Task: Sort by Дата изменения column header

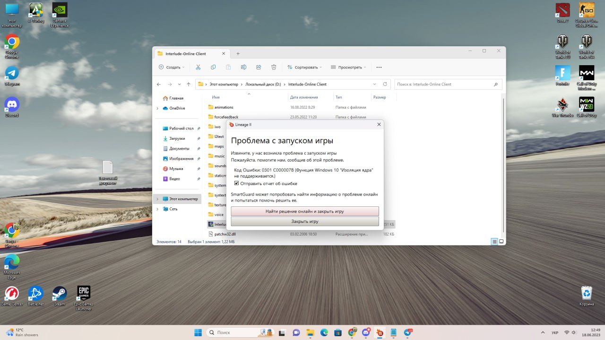Action: pos(304,97)
